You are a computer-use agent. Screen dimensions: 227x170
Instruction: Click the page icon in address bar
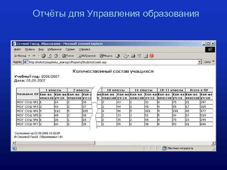point(26,62)
